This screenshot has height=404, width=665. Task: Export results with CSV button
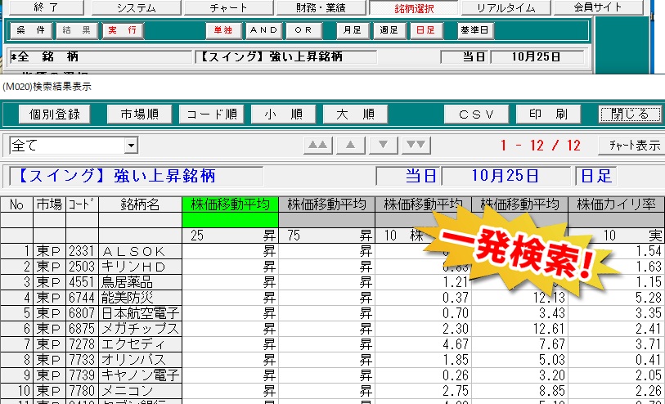click(x=476, y=114)
